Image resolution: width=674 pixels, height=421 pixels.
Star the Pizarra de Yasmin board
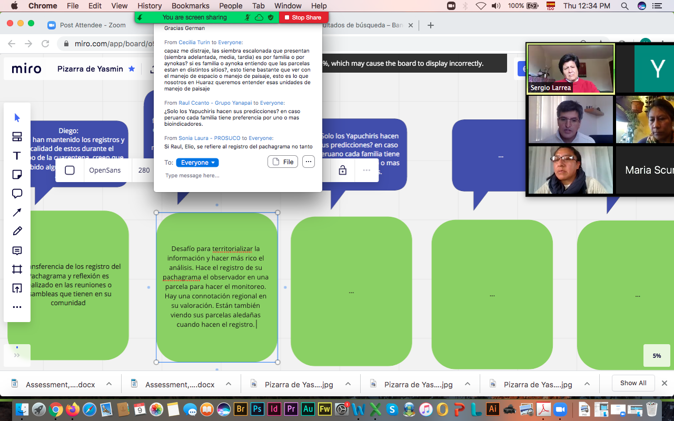[132, 69]
